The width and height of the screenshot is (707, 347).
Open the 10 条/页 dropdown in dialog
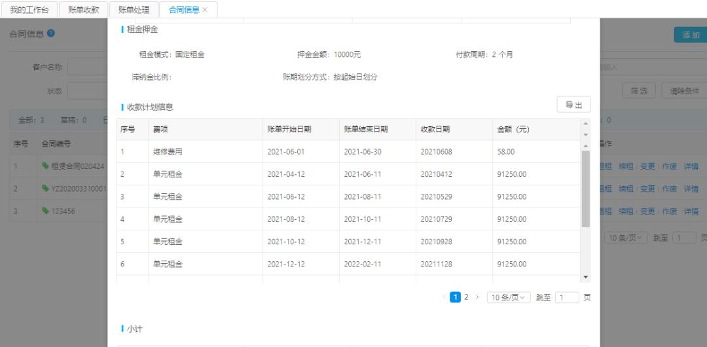click(x=509, y=297)
